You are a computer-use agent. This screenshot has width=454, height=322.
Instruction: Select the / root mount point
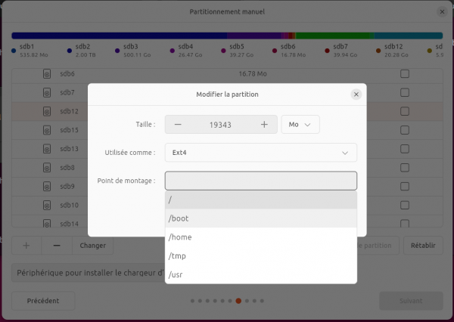tap(261, 200)
